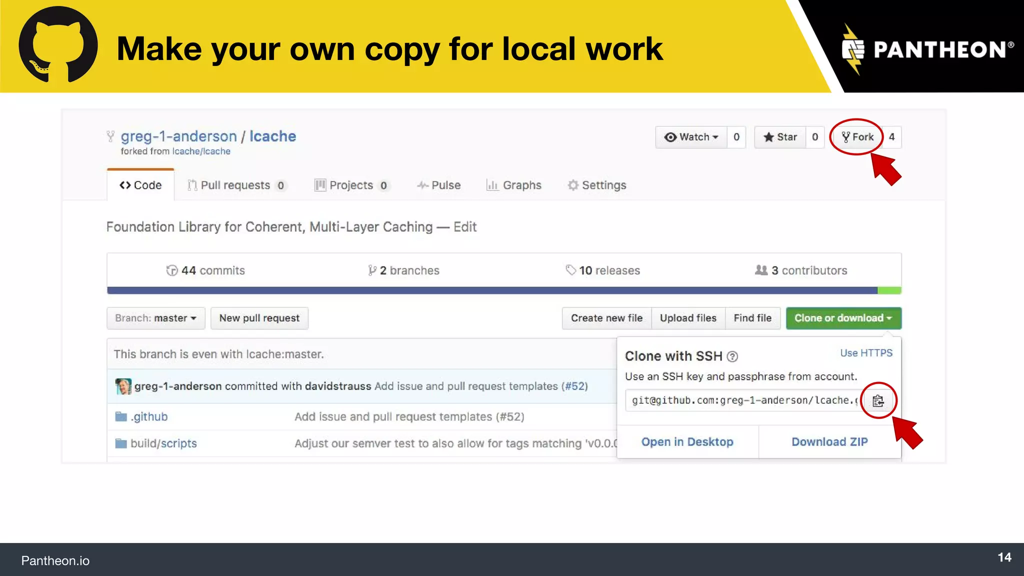Click the .github folder icon
The width and height of the screenshot is (1024, 576).
121,416
